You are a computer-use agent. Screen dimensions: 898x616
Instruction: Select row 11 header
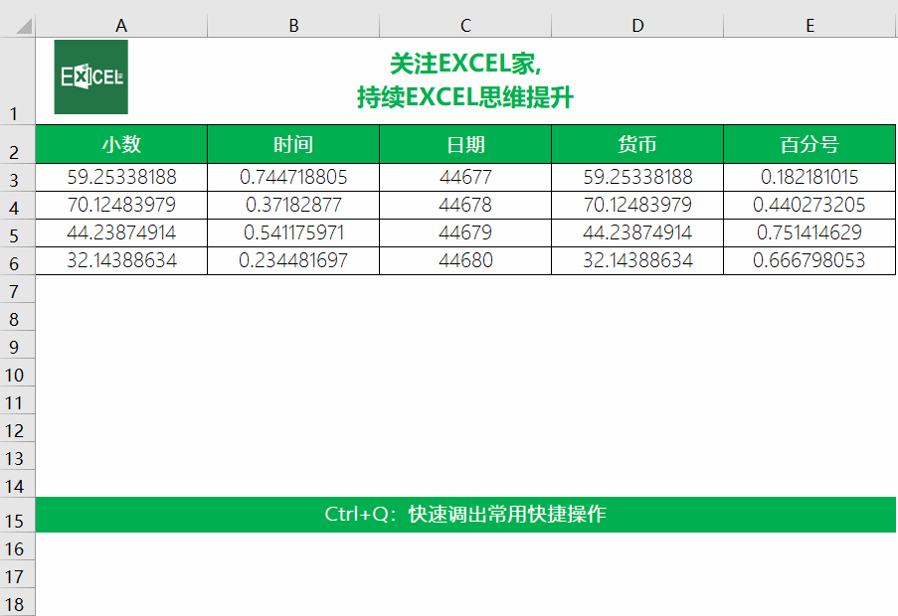pyautogui.click(x=17, y=401)
